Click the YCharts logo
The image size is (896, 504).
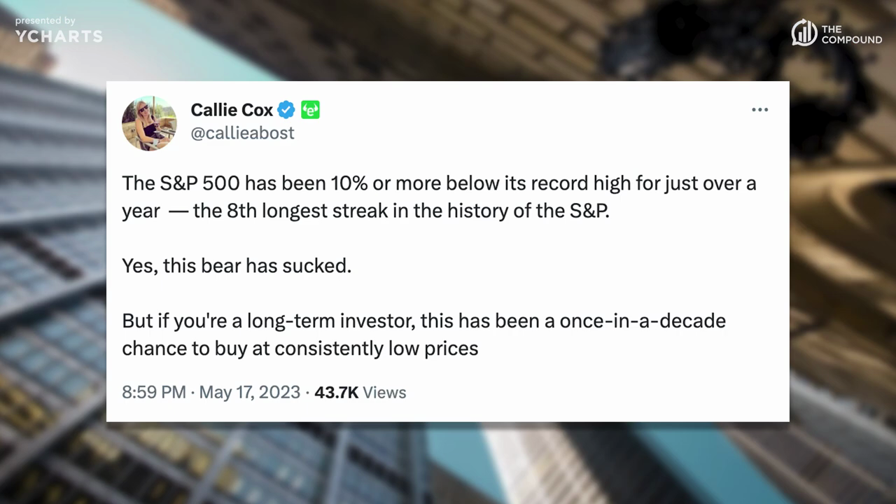pyautogui.click(x=59, y=36)
